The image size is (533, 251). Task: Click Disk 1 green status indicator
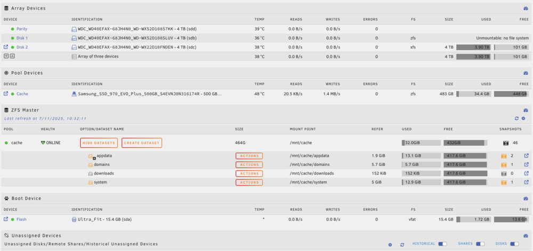click(x=13, y=38)
